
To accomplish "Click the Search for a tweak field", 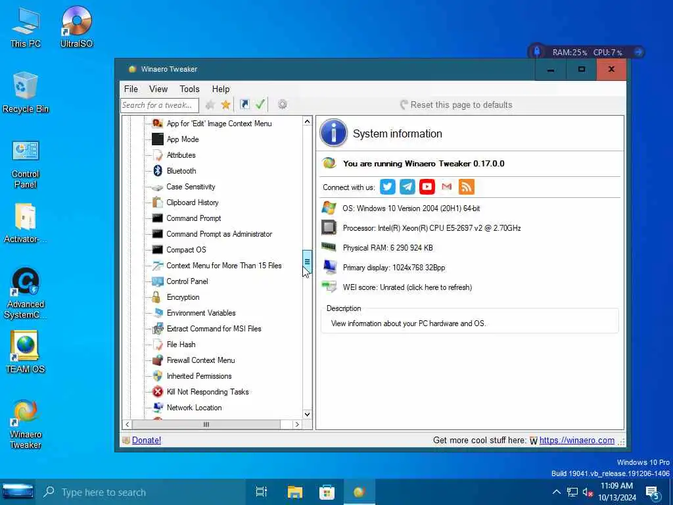I will pyautogui.click(x=160, y=105).
